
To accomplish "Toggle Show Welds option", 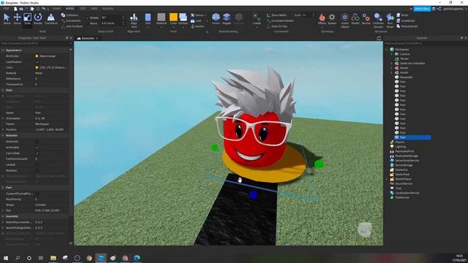I will point(276,15).
